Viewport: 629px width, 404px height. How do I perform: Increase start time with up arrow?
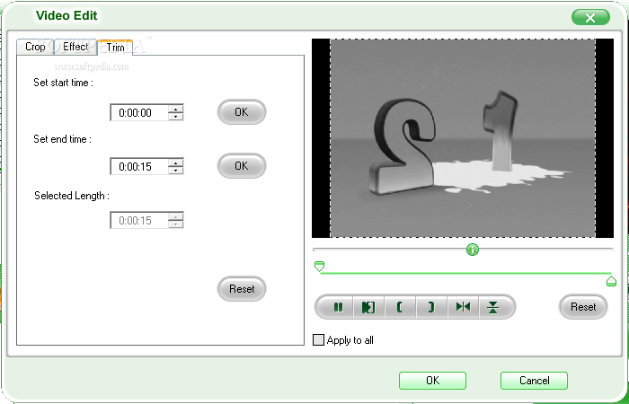coord(176,109)
